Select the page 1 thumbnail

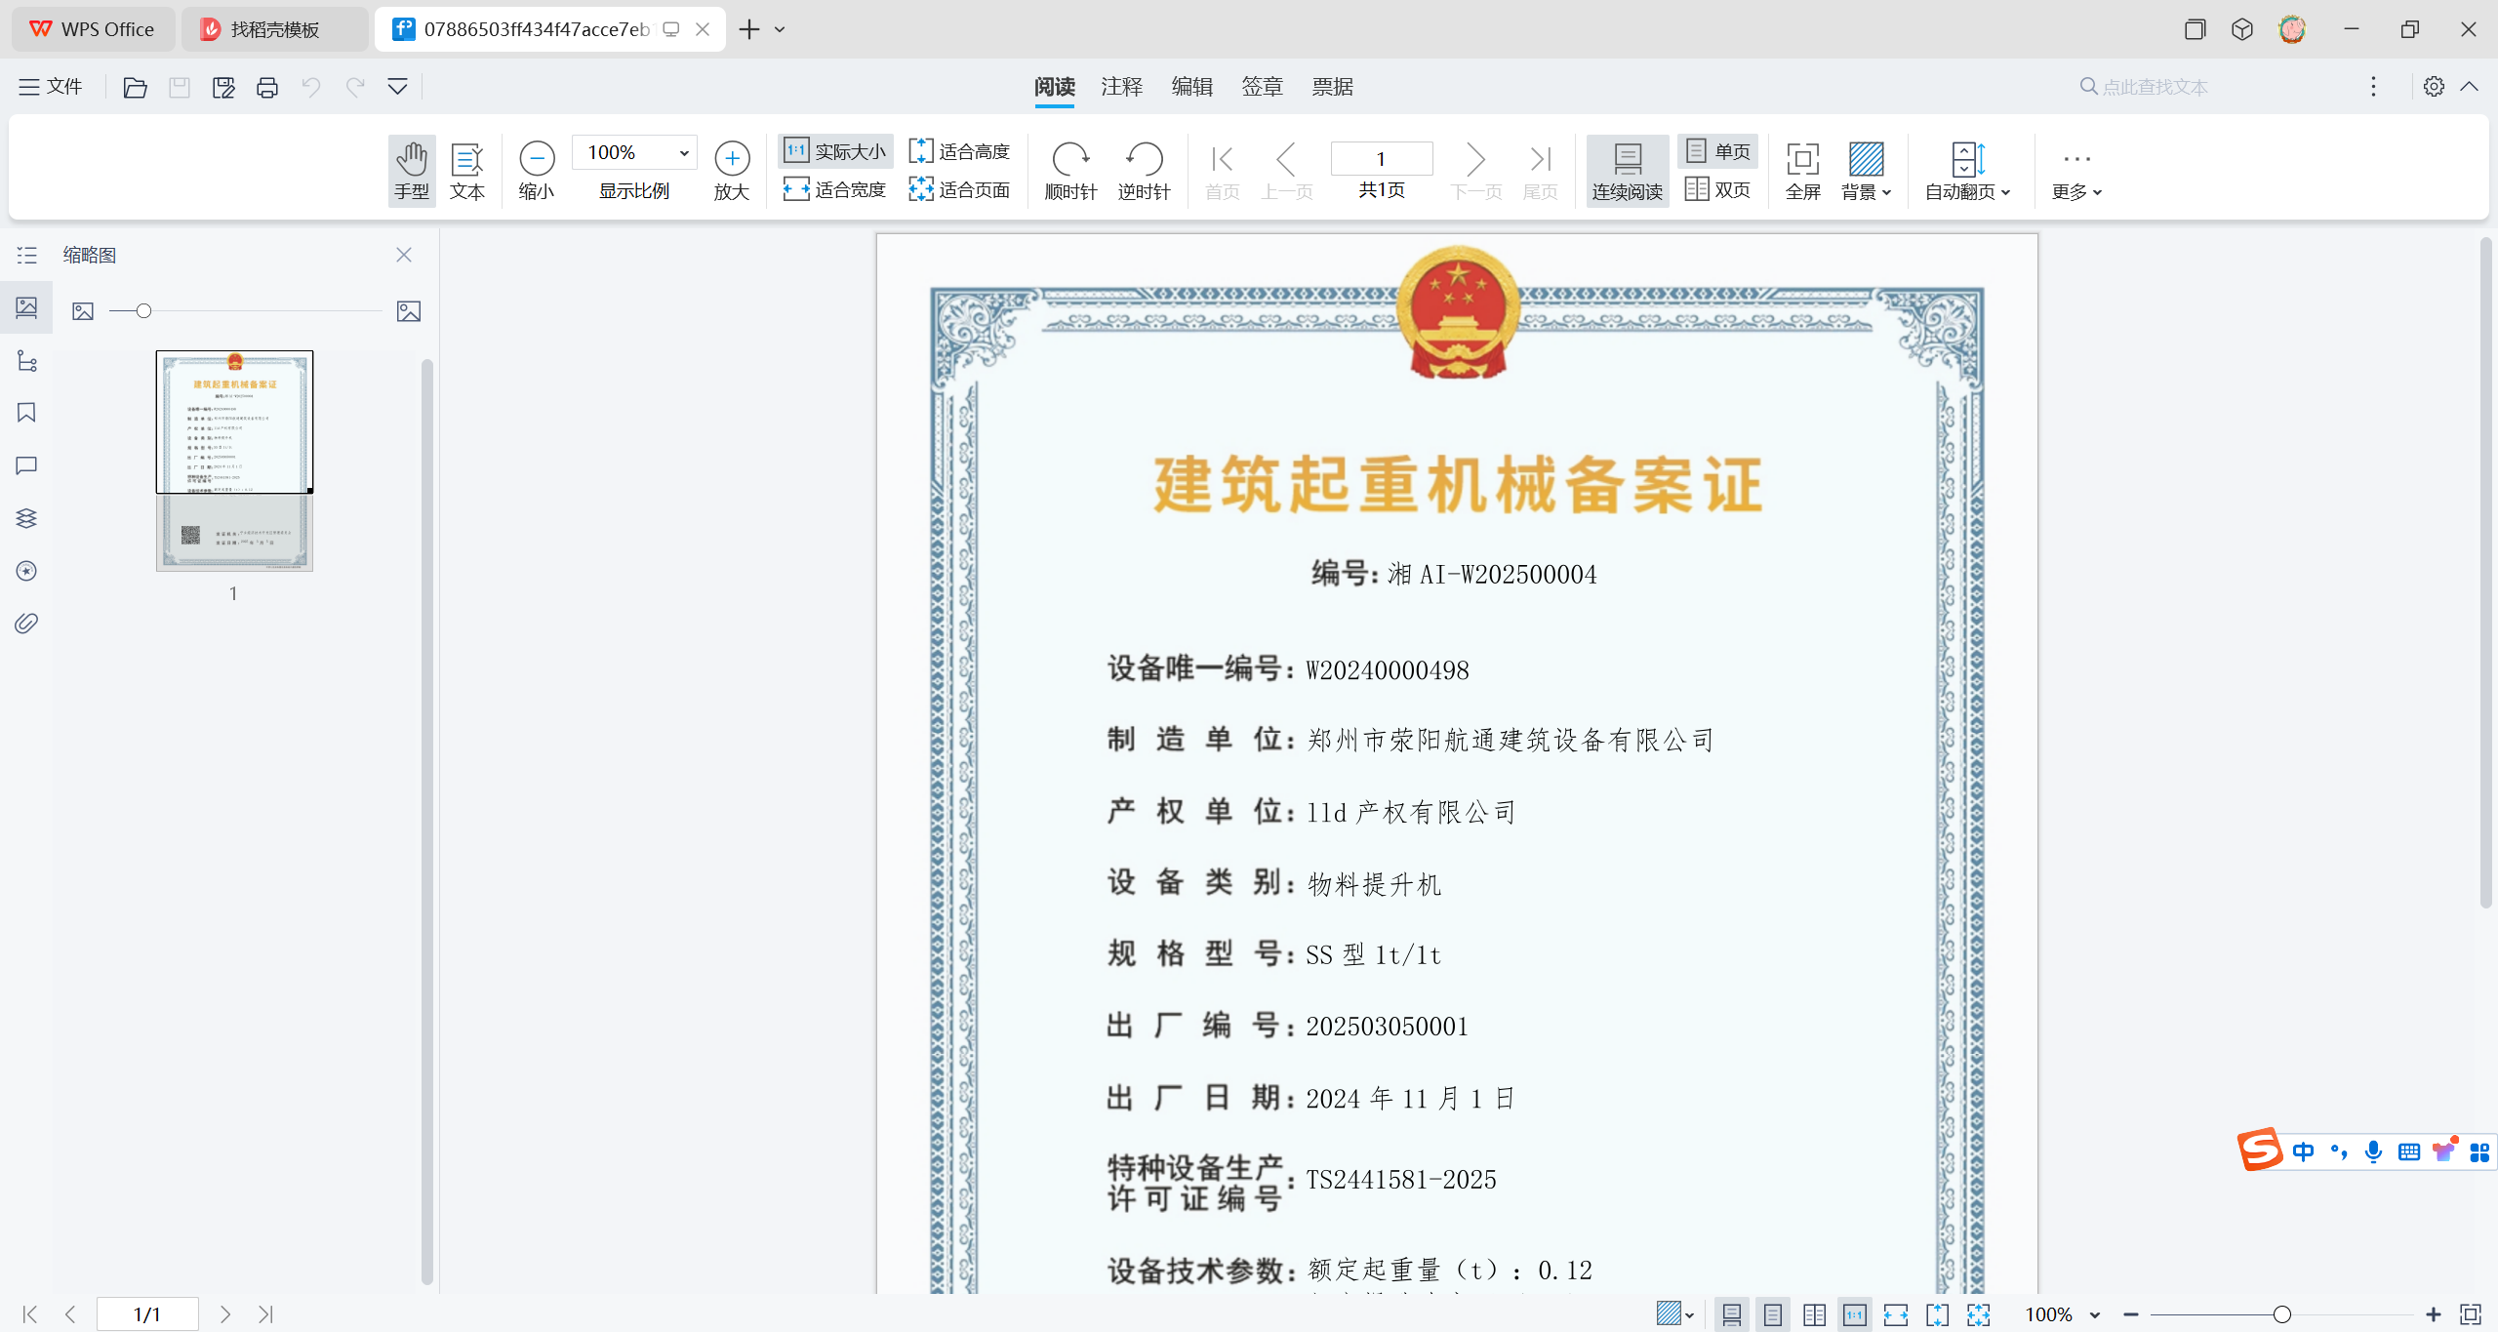234,461
